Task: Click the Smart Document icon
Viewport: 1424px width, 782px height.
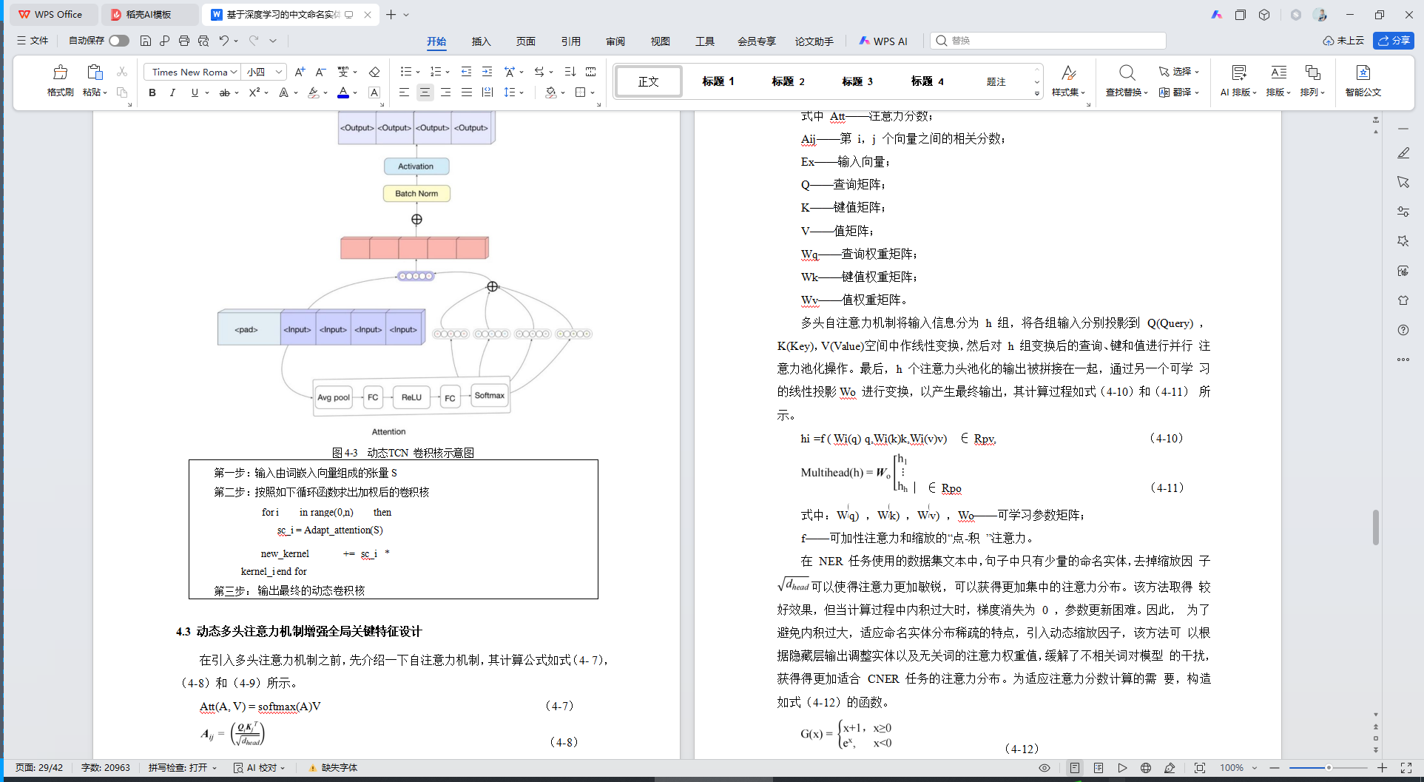Action: [x=1363, y=73]
